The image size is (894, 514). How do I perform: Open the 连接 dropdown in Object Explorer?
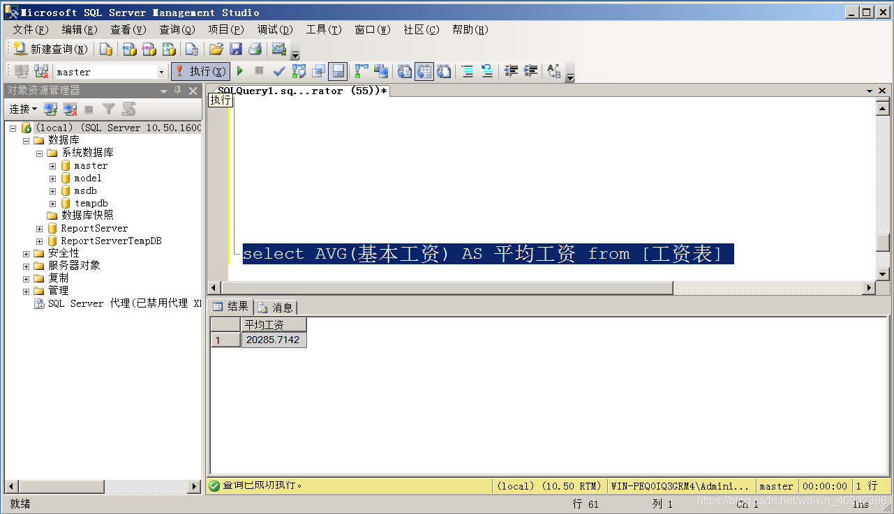coord(23,109)
